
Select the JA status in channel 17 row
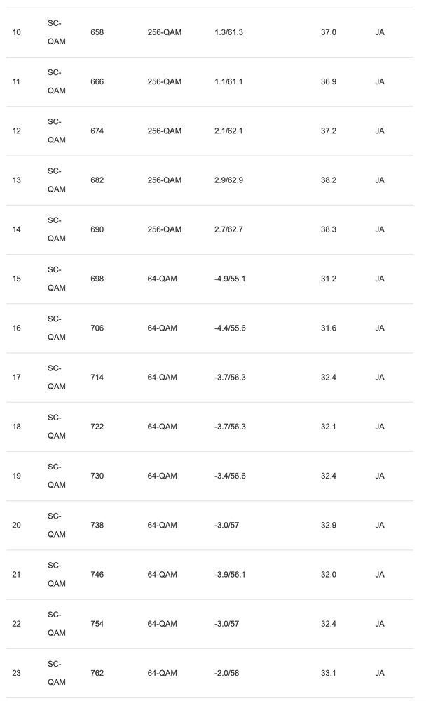380,378
